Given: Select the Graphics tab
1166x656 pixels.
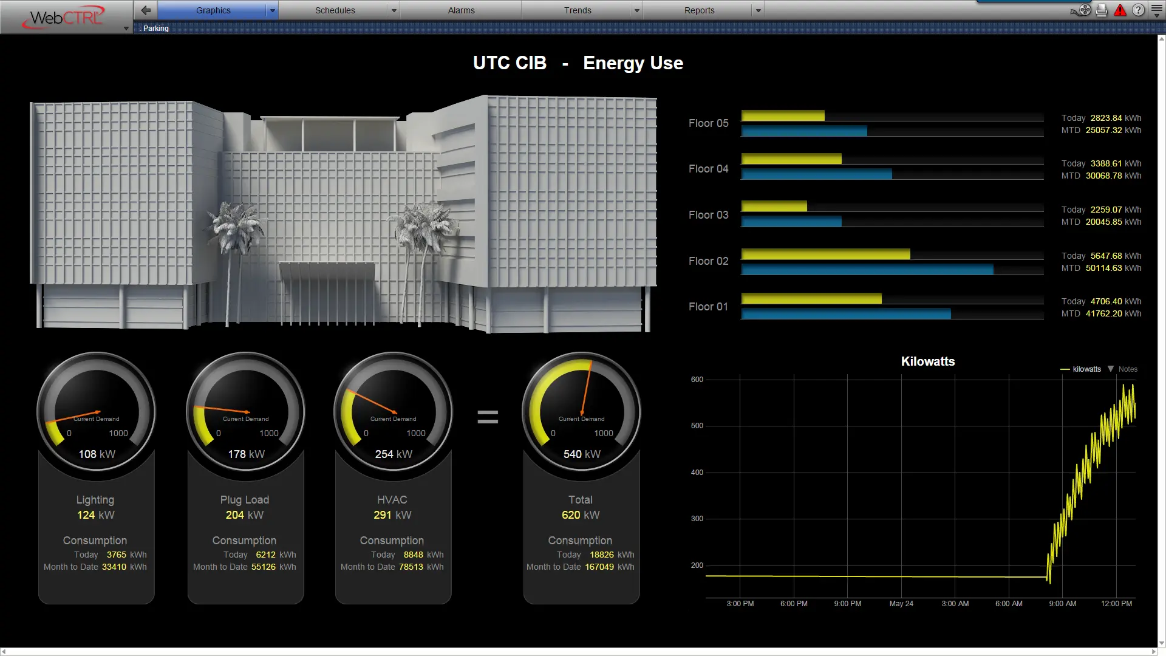Looking at the screenshot, I should [x=213, y=10].
